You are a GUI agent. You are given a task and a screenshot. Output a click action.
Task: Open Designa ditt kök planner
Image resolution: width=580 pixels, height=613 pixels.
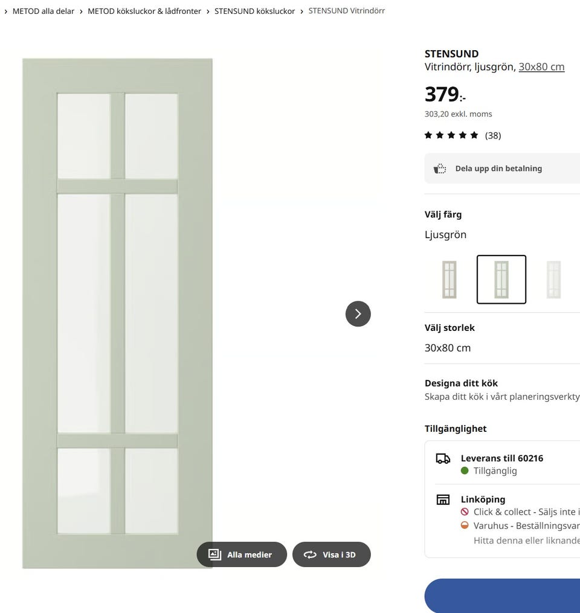501,390
